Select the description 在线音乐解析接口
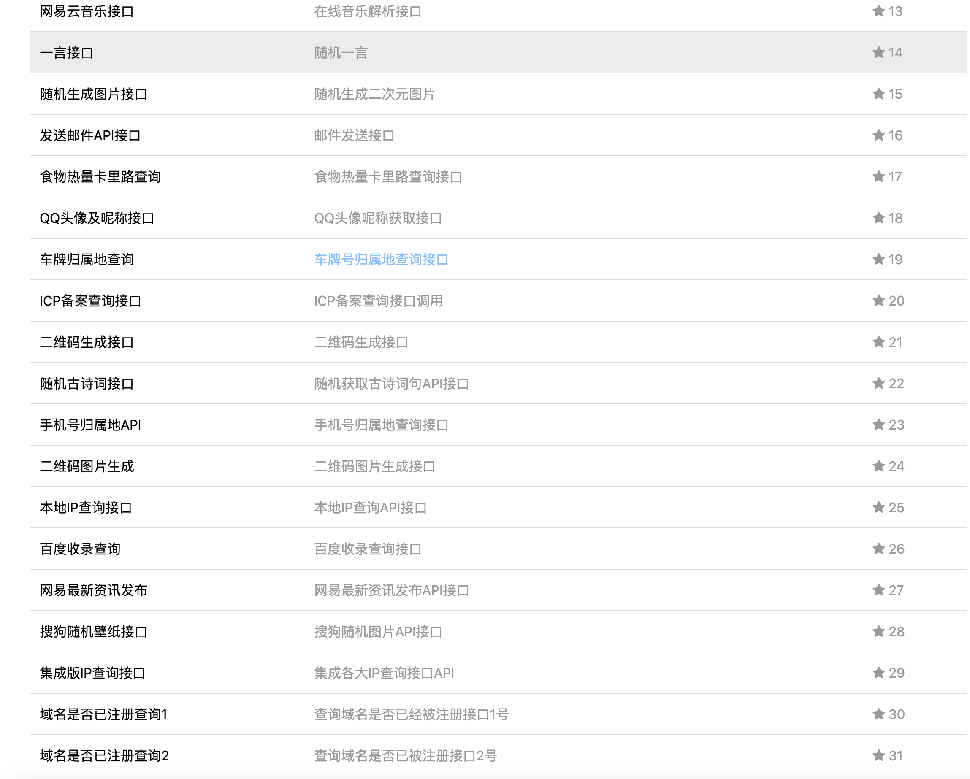 pos(368,11)
